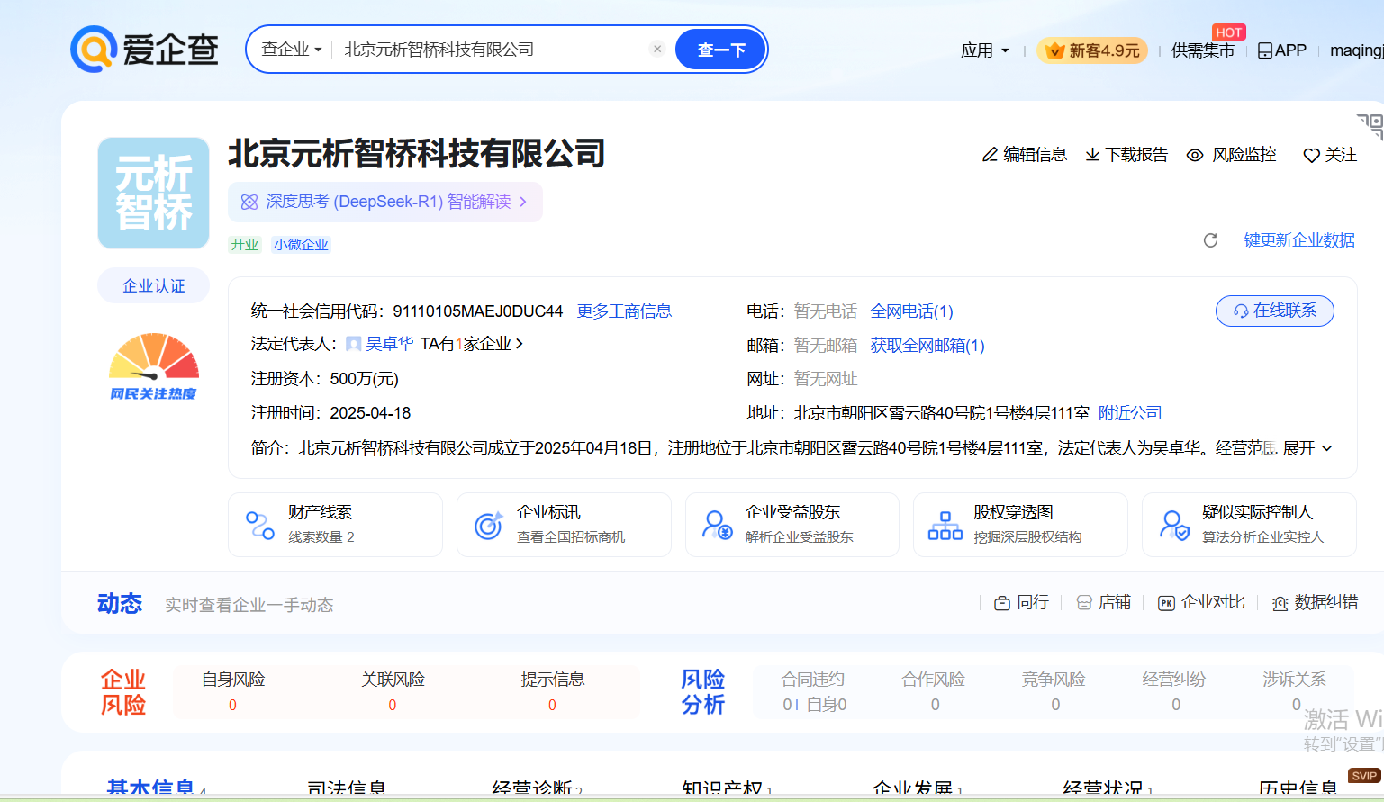Open the 股权穿透图 card
The image size is (1384, 802).
(1019, 525)
